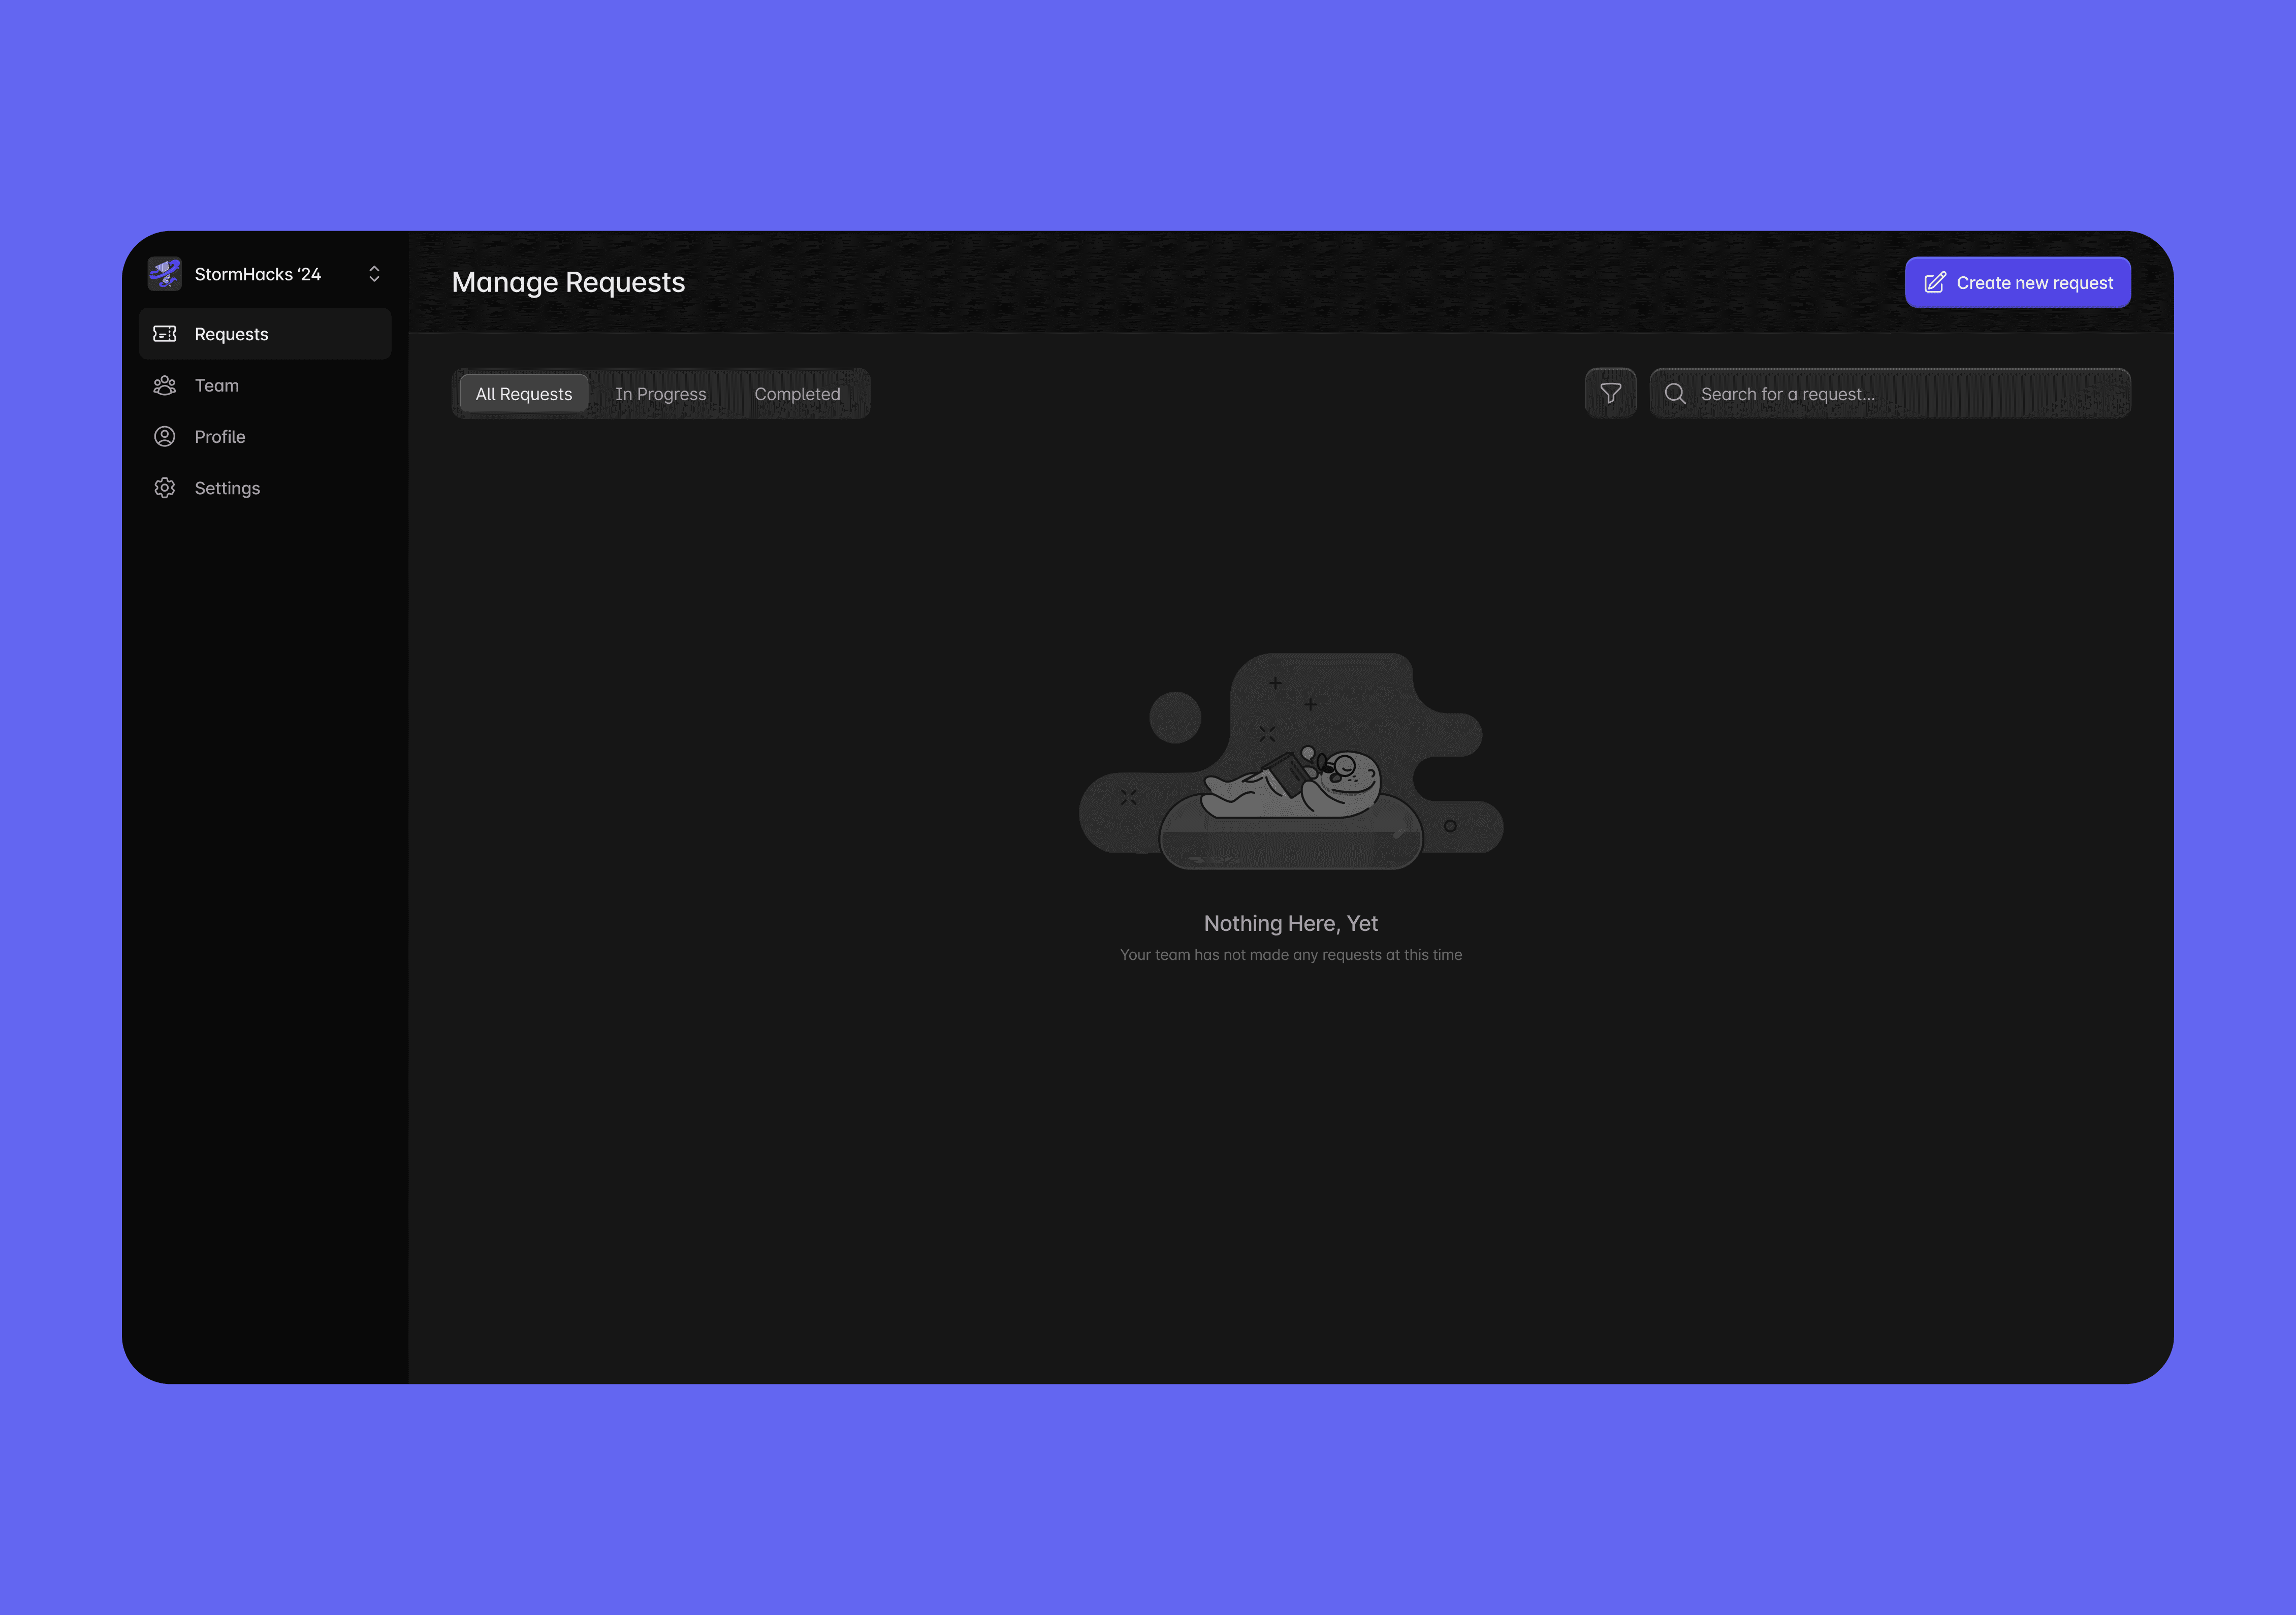Select the All Requests tab
2296x1615 pixels.
click(x=523, y=394)
